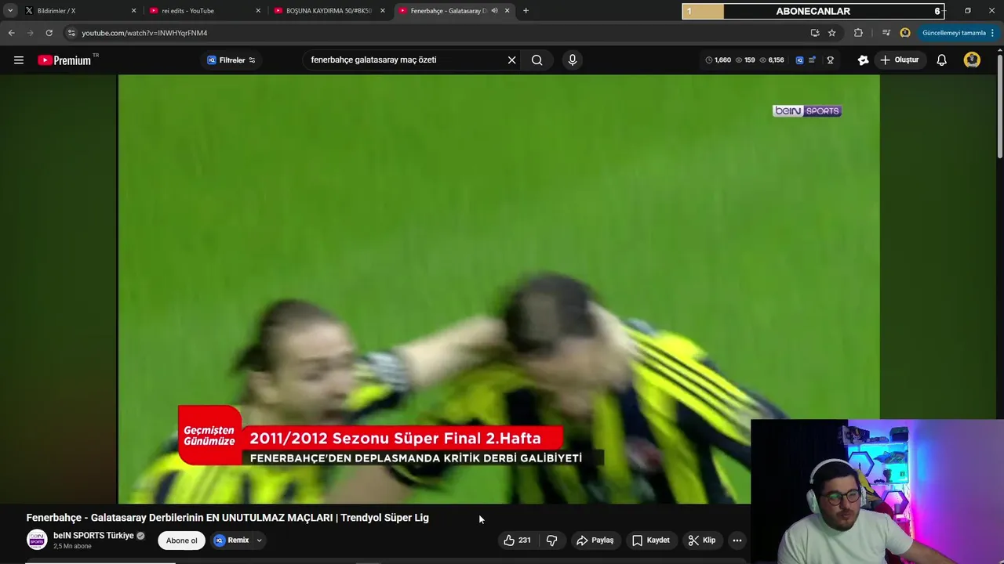
Task: Click the YouTube search input field
Action: (x=404, y=60)
